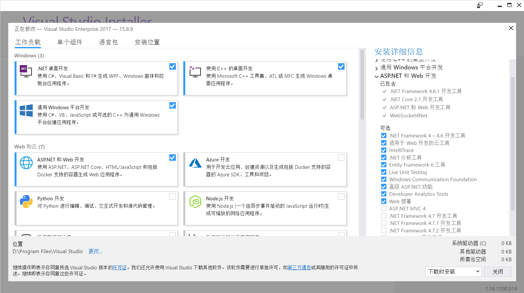Switch to the 单个组件 tab
Screen dimensions: 524x293
coord(69,42)
